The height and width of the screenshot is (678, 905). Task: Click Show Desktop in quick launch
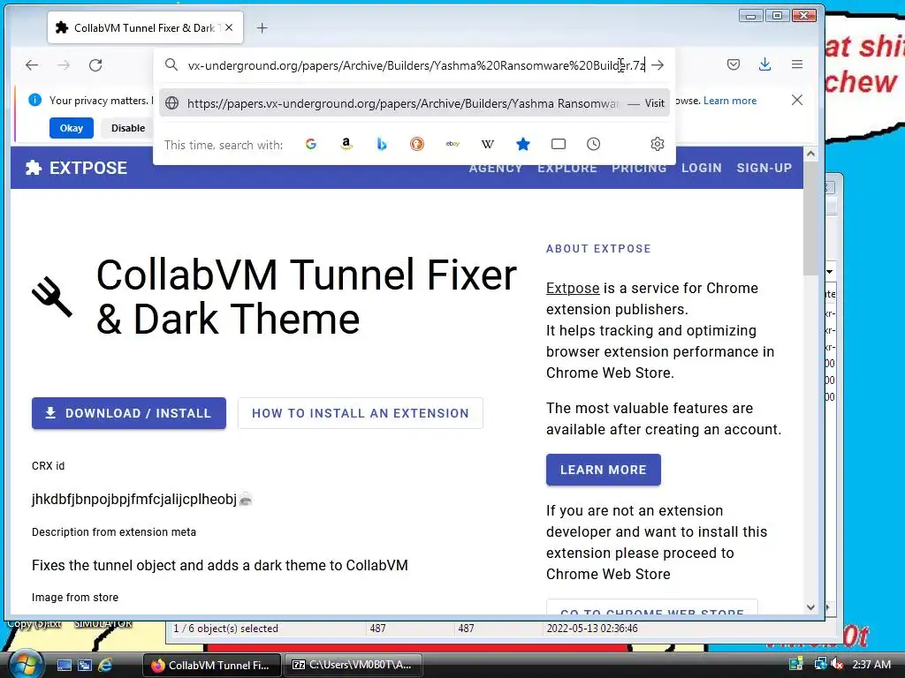[x=64, y=665]
